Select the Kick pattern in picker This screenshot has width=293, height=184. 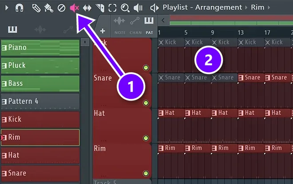click(40, 119)
